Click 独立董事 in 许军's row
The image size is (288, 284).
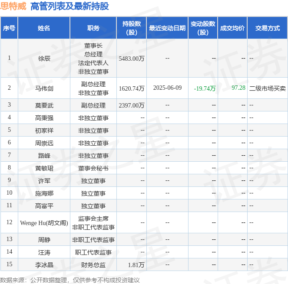coord(93,181)
